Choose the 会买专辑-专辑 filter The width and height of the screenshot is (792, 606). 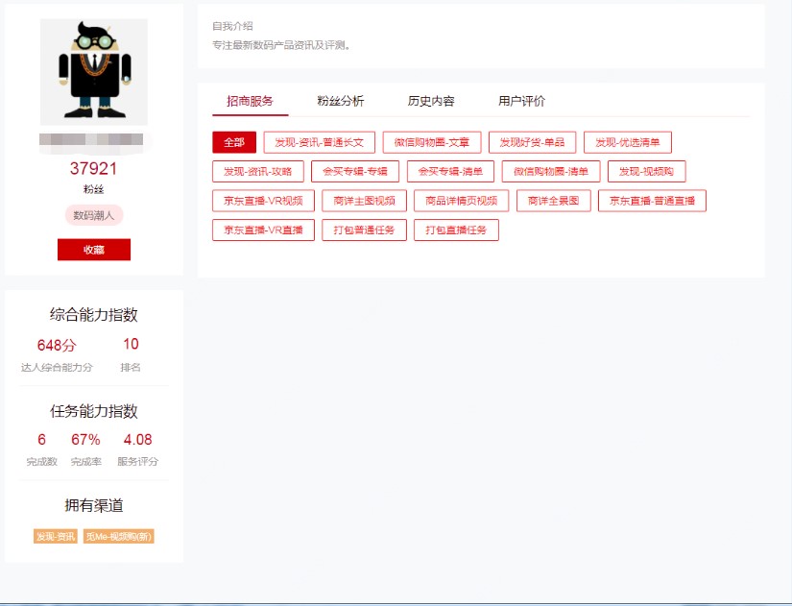[x=355, y=172]
